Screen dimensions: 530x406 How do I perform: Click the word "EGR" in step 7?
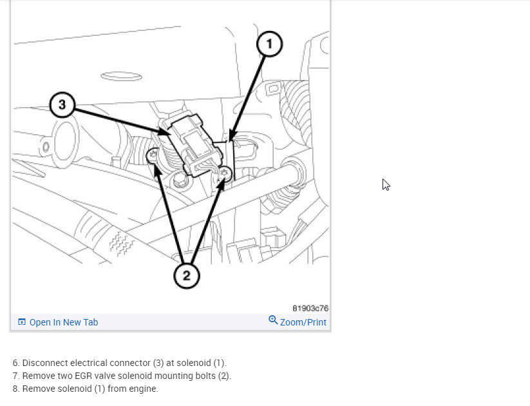84,376
